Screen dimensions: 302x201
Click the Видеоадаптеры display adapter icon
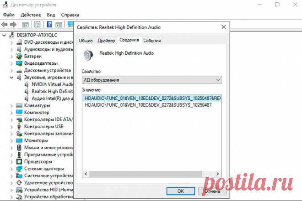19,63
